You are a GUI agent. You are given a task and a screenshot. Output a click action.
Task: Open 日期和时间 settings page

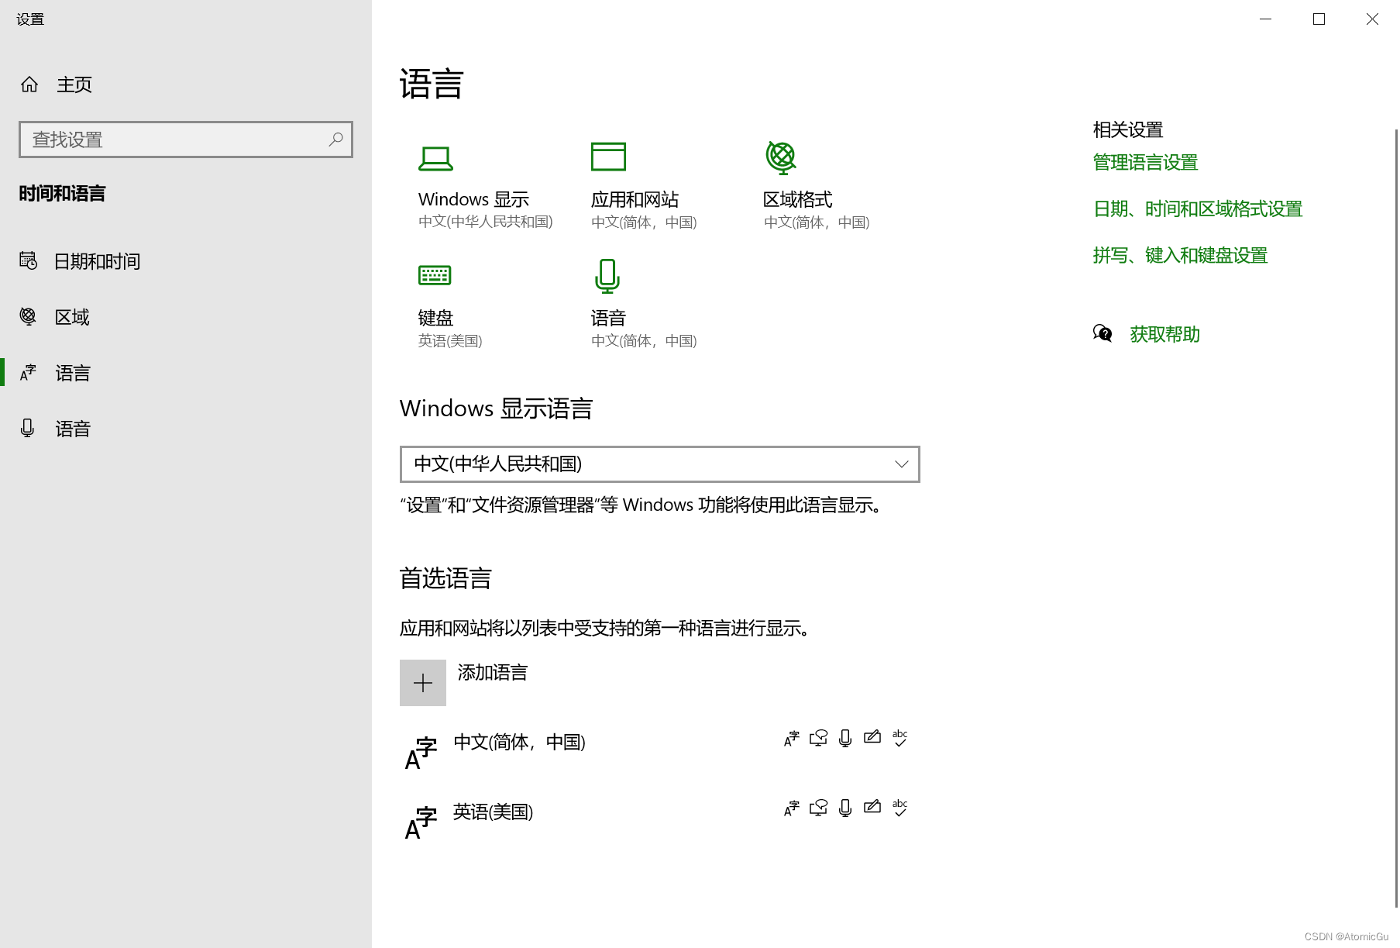(97, 261)
